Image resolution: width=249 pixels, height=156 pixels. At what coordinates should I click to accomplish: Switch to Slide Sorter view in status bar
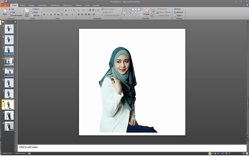[213, 153]
